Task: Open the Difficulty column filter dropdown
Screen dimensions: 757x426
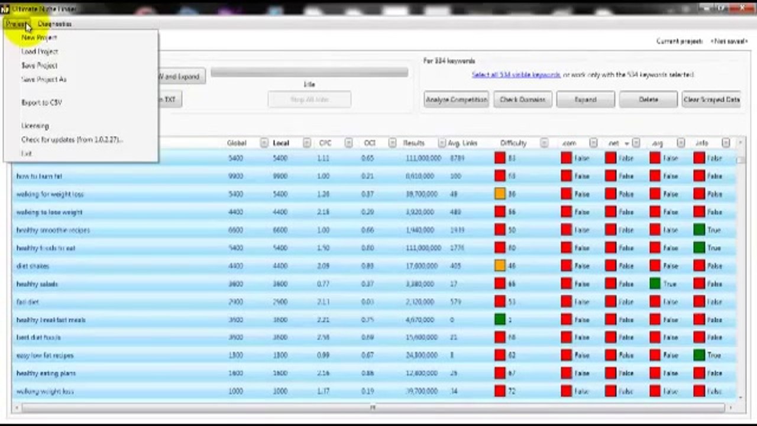Action: point(545,143)
